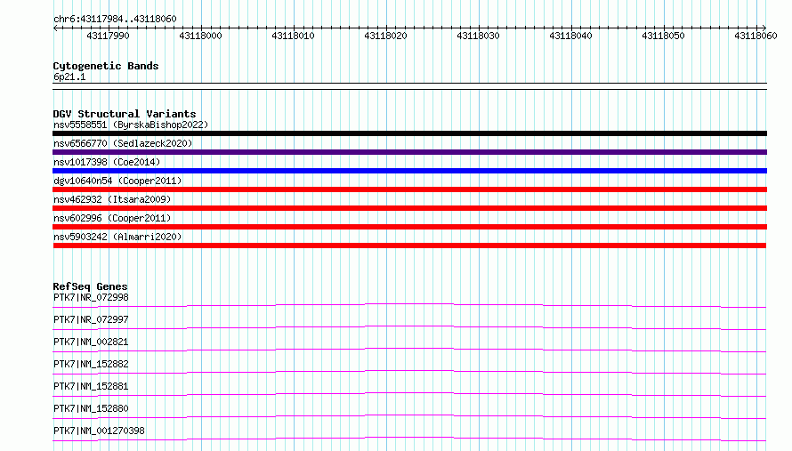The width and height of the screenshot is (792, 451).
Task: Click the chr6:43117984..43118060 region label
Action: point(115,20)
